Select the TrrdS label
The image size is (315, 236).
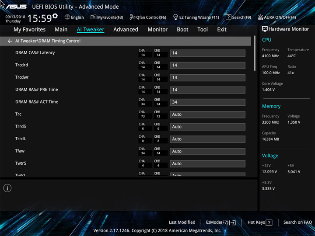(x=21, y=126)
